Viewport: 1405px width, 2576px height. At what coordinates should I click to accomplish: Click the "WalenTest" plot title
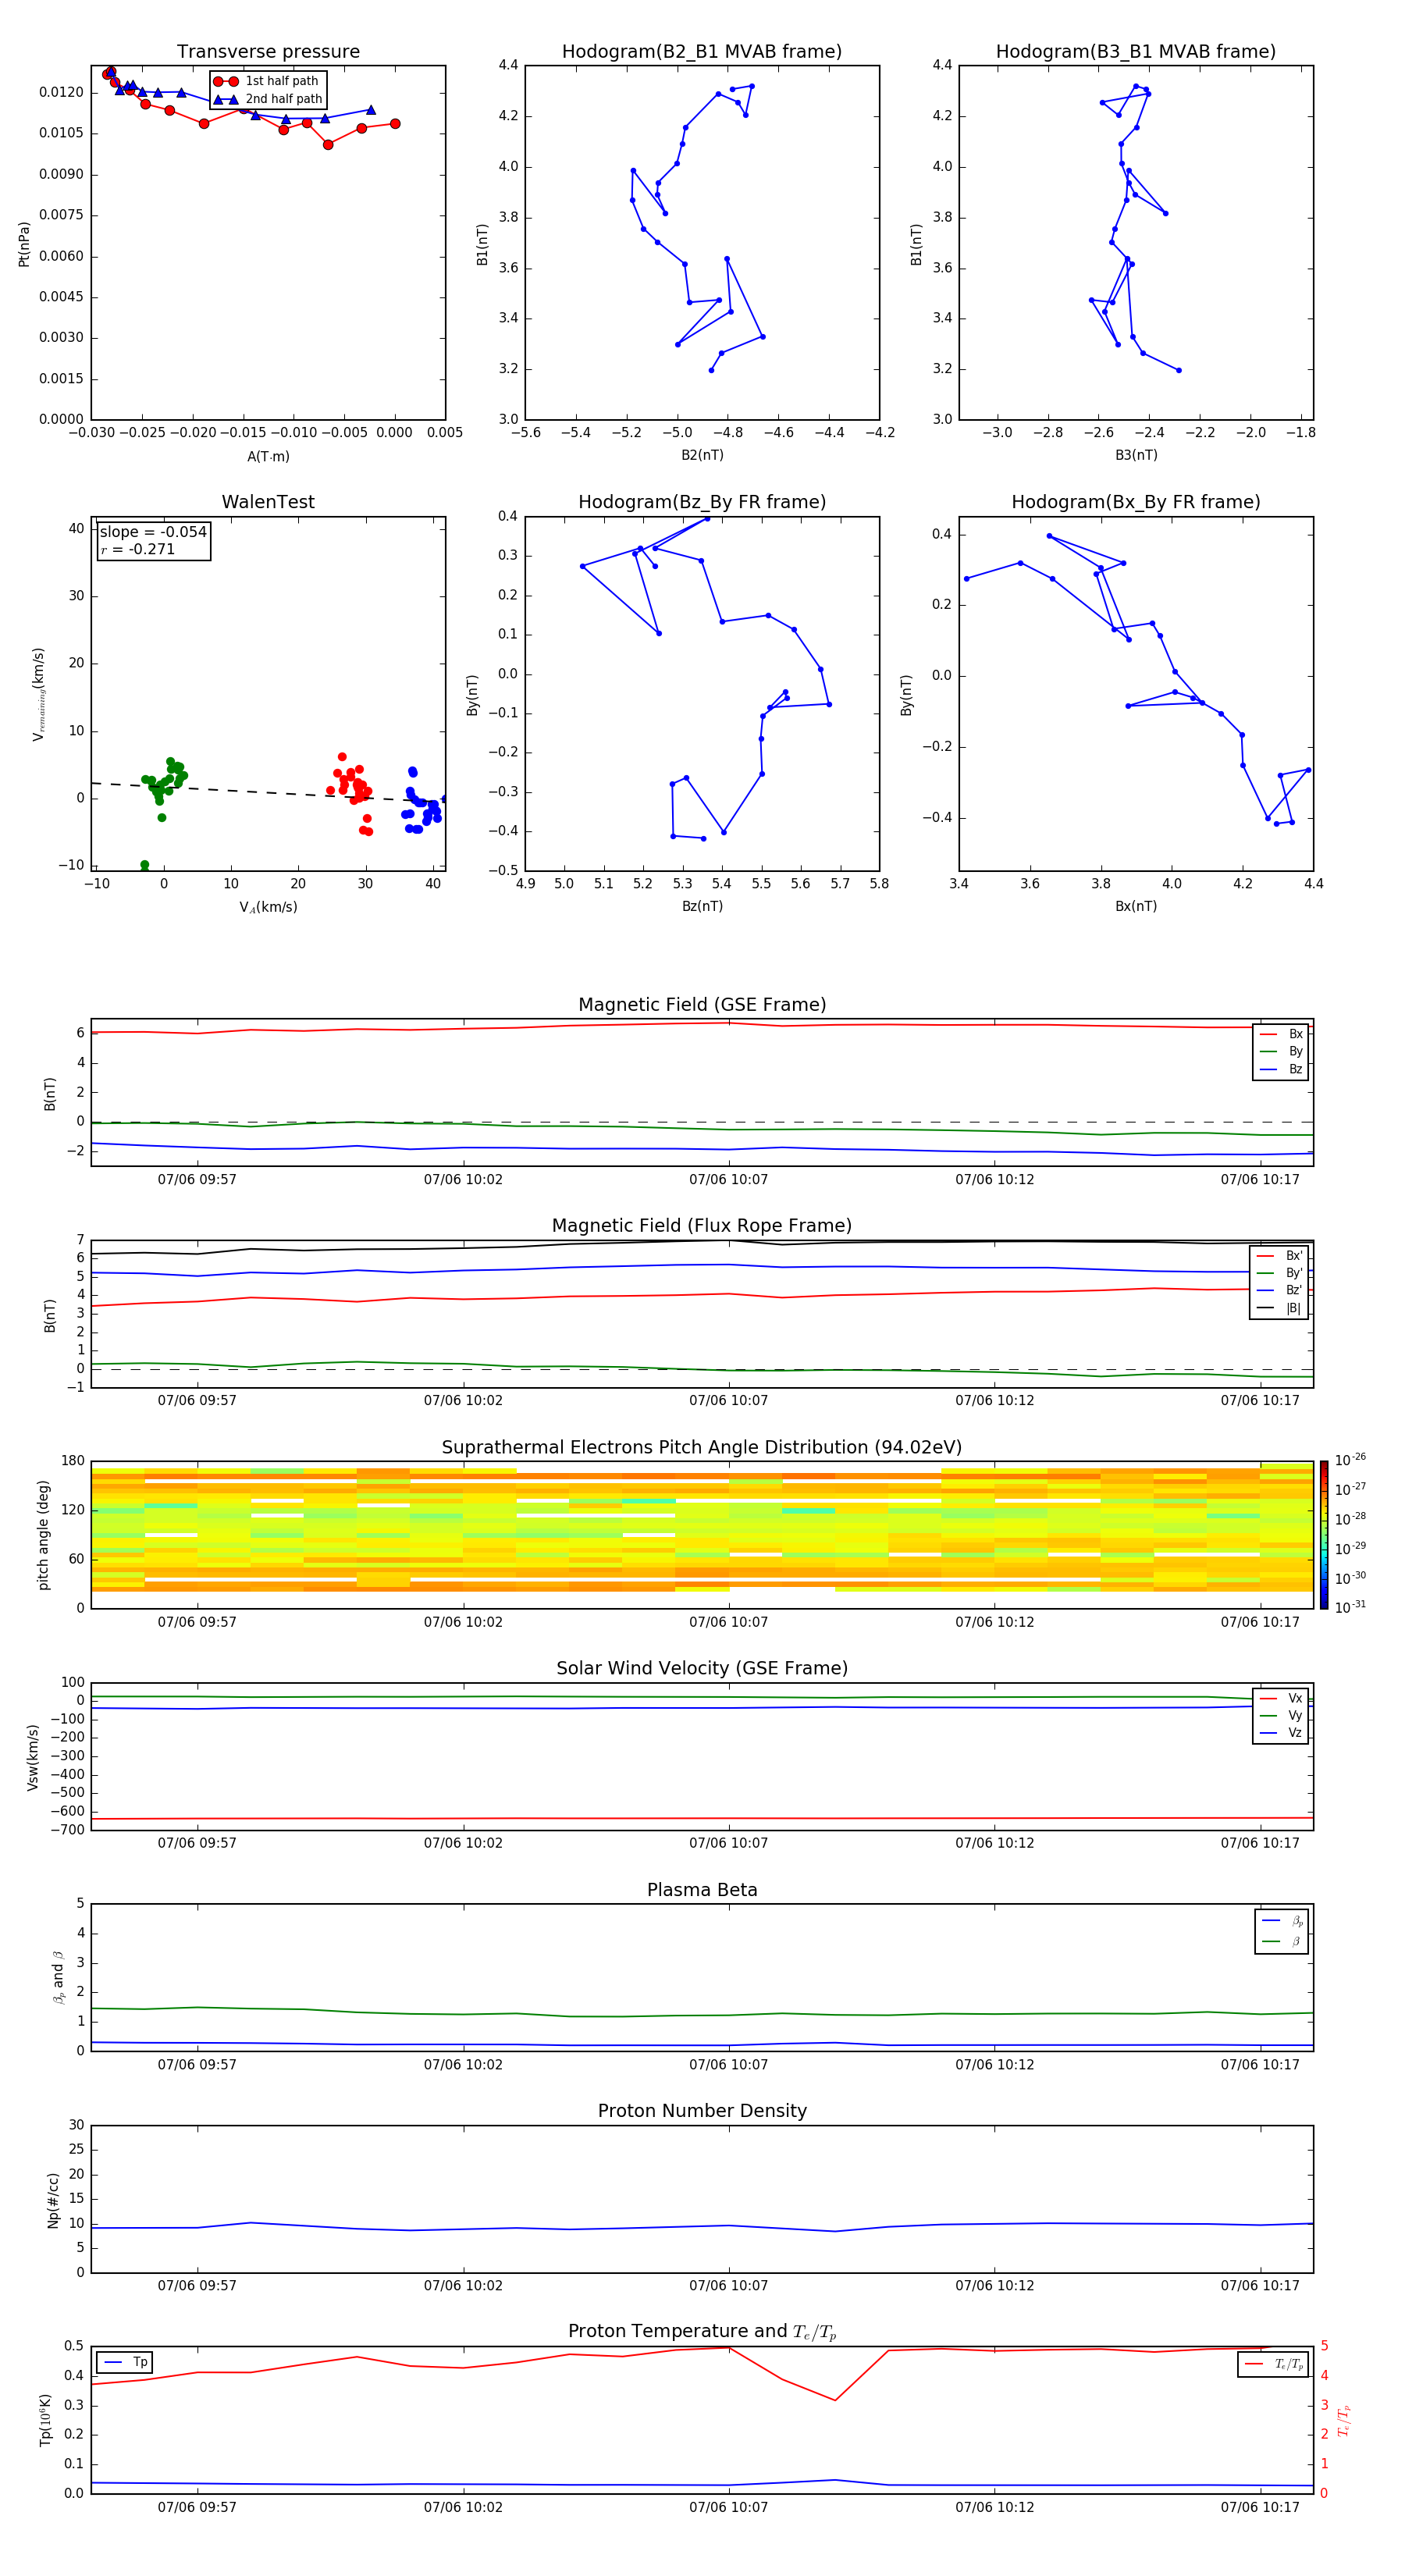point(268,502)
